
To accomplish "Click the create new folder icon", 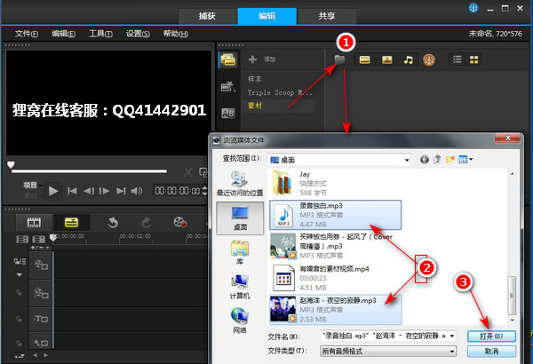I will point(450,159).
